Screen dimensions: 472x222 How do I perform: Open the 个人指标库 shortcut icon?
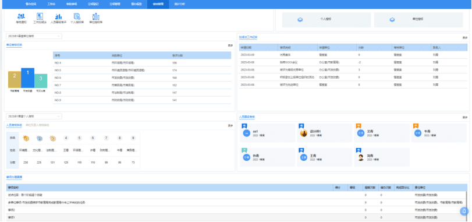click(x=77, y=16)
